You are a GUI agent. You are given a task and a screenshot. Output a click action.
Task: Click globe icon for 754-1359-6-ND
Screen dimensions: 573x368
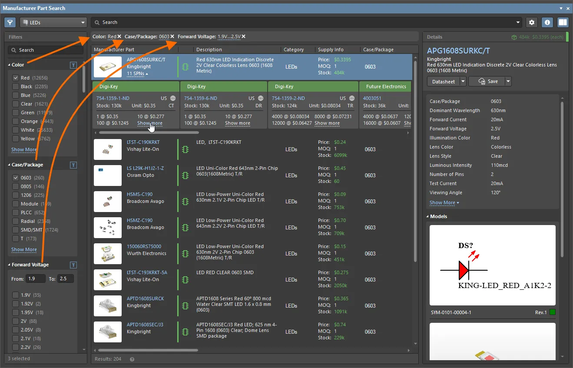point(261,99)
